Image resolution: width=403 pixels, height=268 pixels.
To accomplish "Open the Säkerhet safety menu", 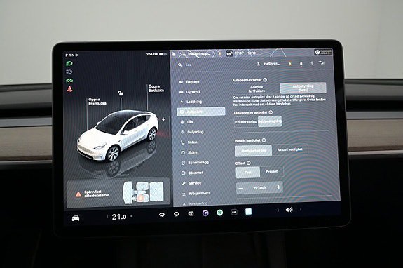I will coord(192,173).
